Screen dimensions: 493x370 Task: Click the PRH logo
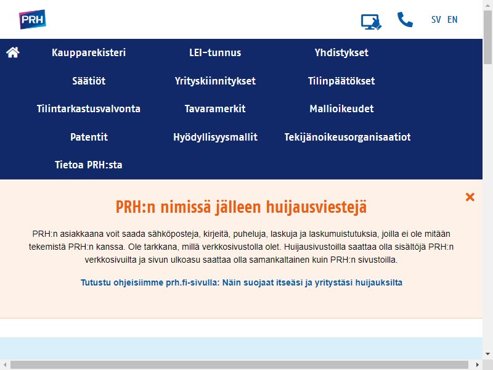point(33,20)
